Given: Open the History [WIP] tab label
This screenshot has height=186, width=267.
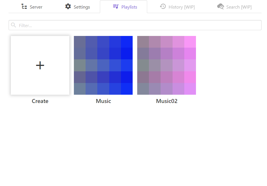Looking at the screenshot, I should (181, 7).
